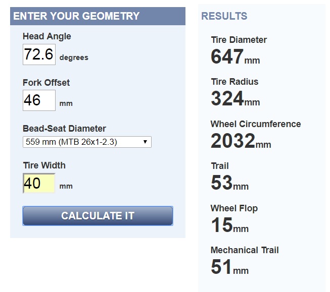Click the Wheel Flop label text
The image size is (330, 292).
pyautogui.click(x=234, y=208)
